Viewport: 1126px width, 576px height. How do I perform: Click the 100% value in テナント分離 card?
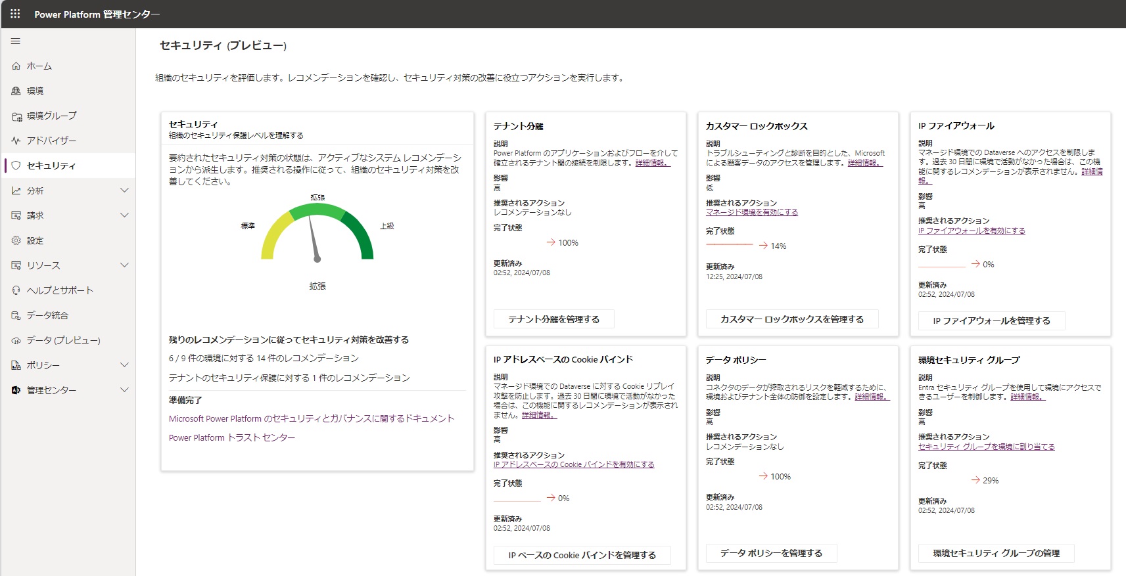click(x=569, y=242)
